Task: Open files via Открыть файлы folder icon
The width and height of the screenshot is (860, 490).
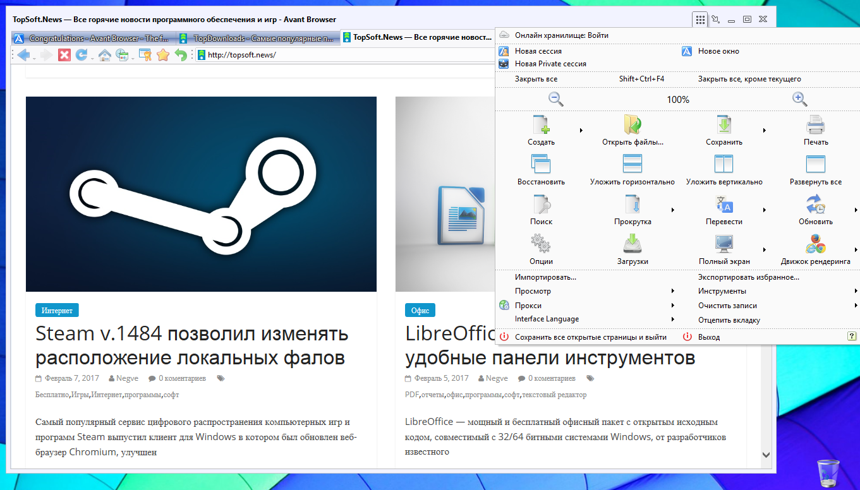Action: pos(633,125)
